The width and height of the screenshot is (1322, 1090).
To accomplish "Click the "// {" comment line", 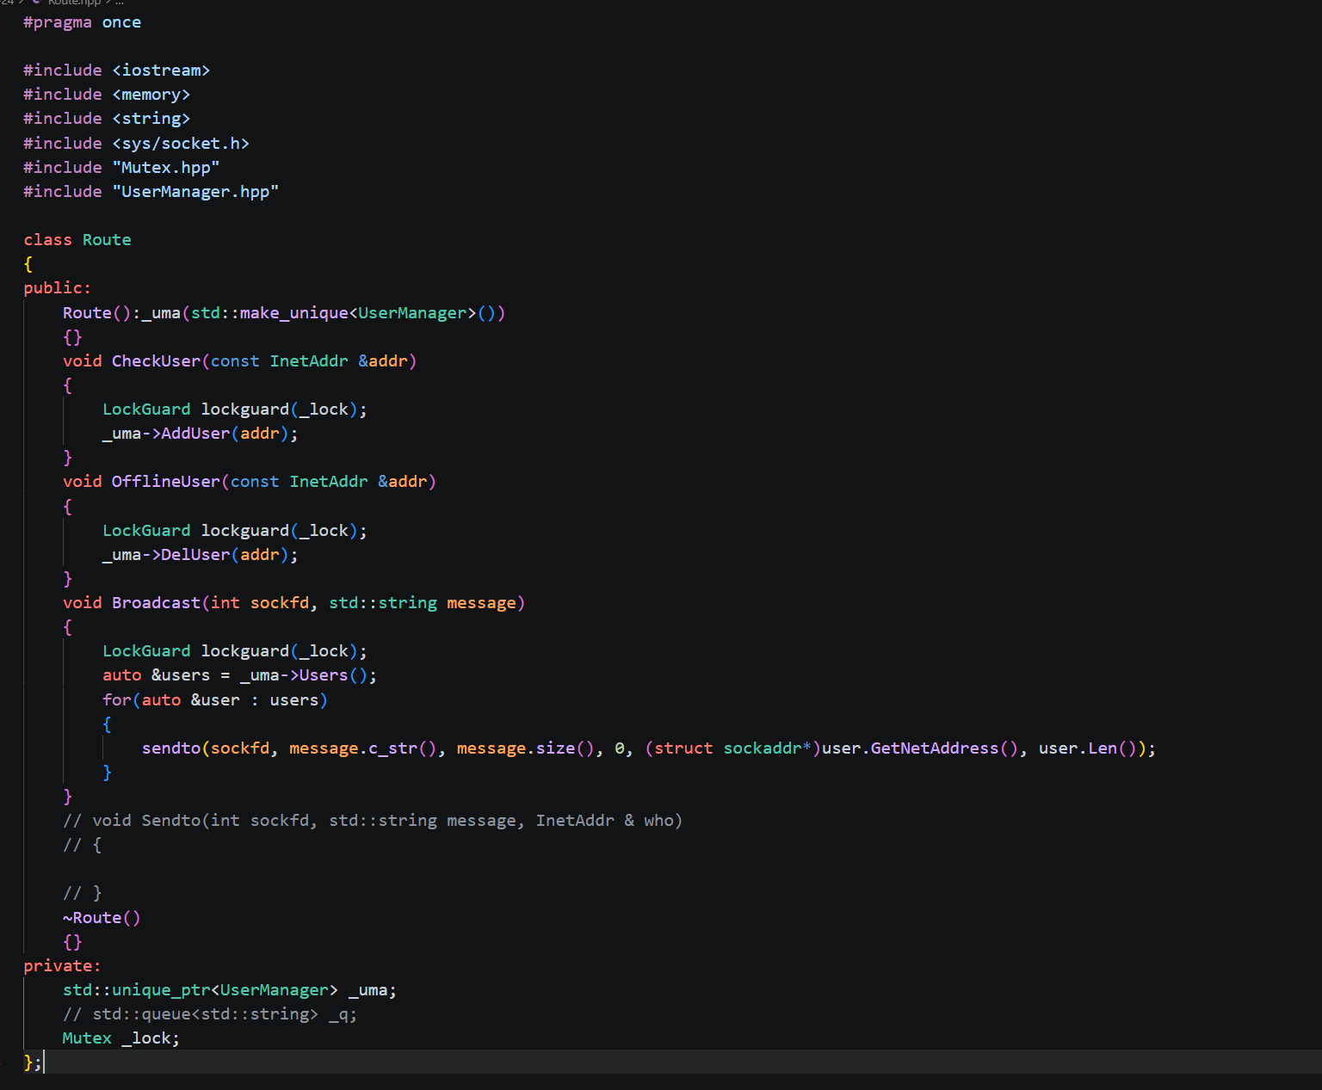I will coord(83,845).
